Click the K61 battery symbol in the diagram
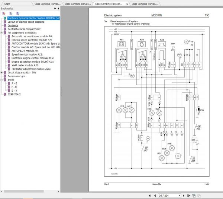This screenshot has width=223, height=199. [122, 44]
